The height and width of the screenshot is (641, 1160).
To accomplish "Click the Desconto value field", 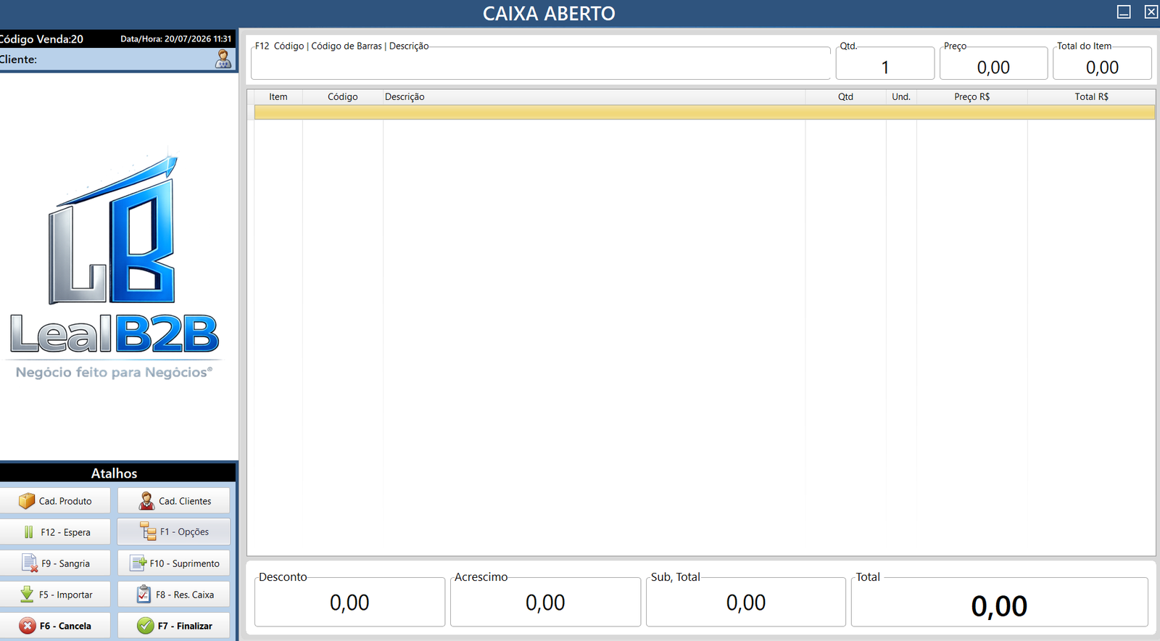I will (x=349, y=603).
